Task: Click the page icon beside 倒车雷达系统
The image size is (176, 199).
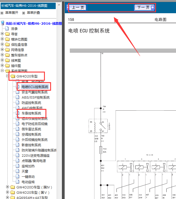Action: pyautogui.click(x=18, y=129)
